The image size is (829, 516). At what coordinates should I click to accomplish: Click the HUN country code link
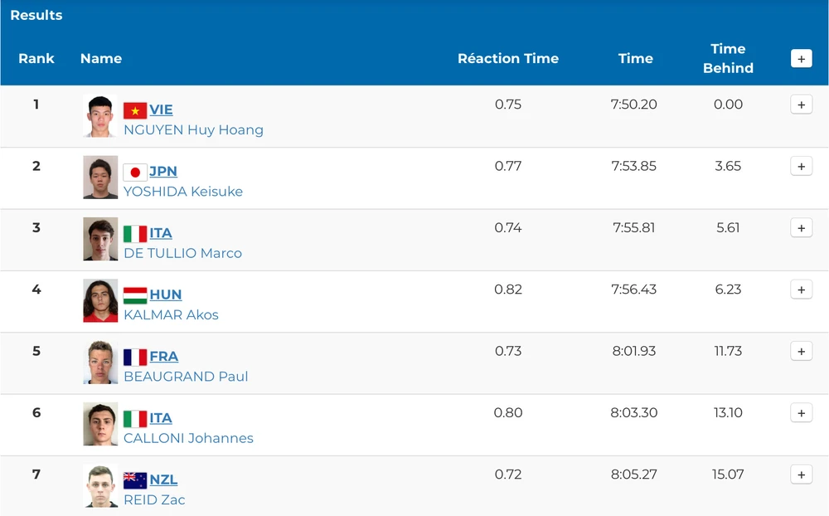pyautogui.click(x=165, y=295)
